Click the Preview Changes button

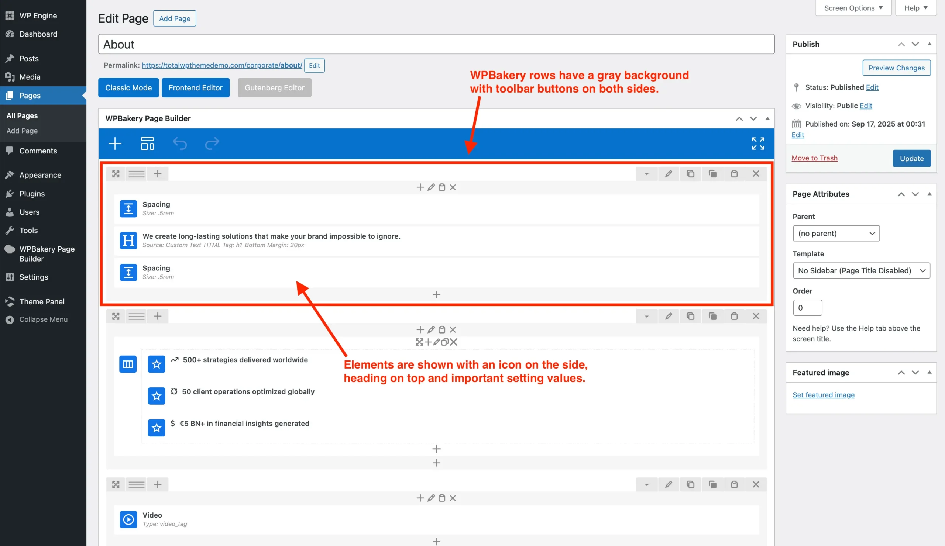pyautogui.click(x=897, y=68)
